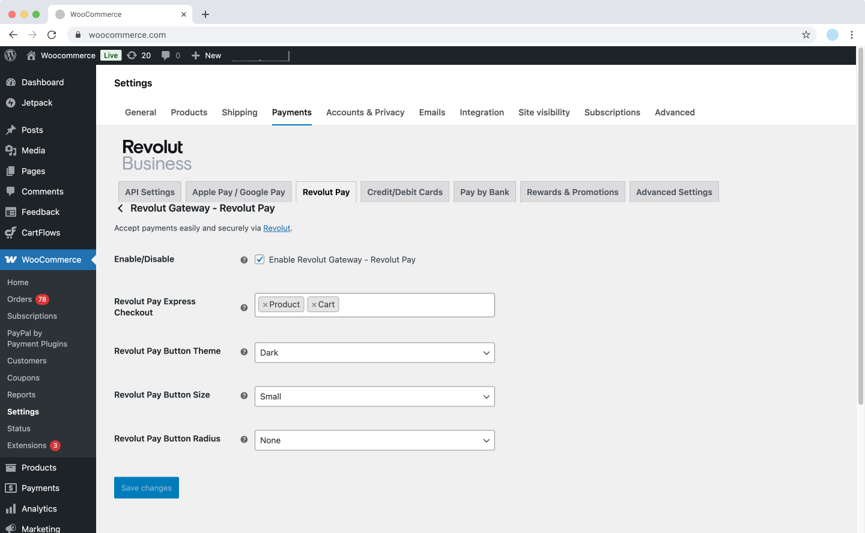Click the page vertical scrollbar
The width and height of the screenshot is (865, 533).
[x=860, y=226]
